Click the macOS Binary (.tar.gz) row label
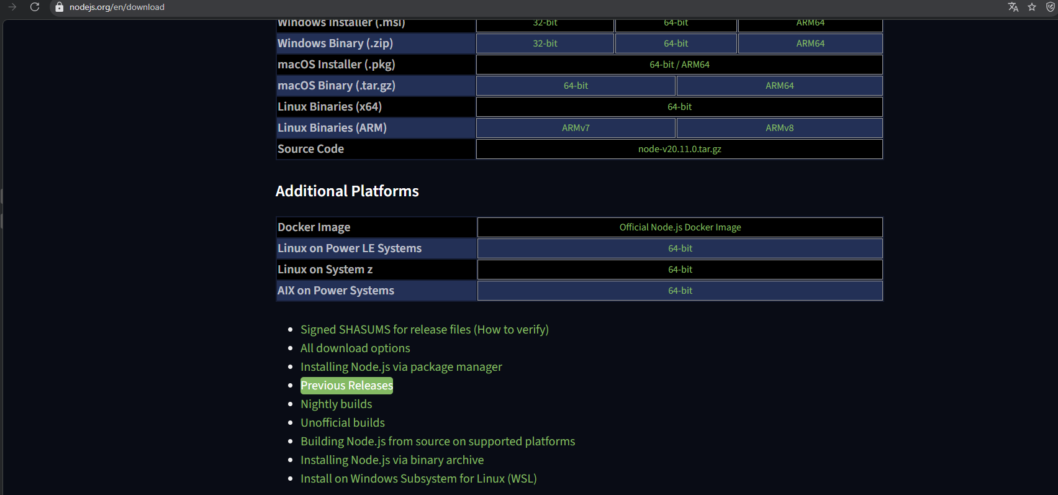The image size is (1058, 495). [337, 86]
